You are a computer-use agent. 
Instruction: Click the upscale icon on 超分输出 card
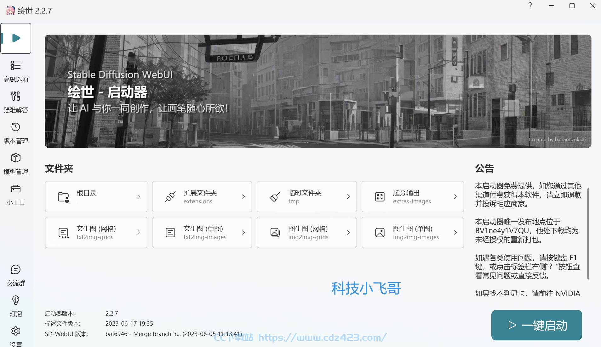pos(380,197)
